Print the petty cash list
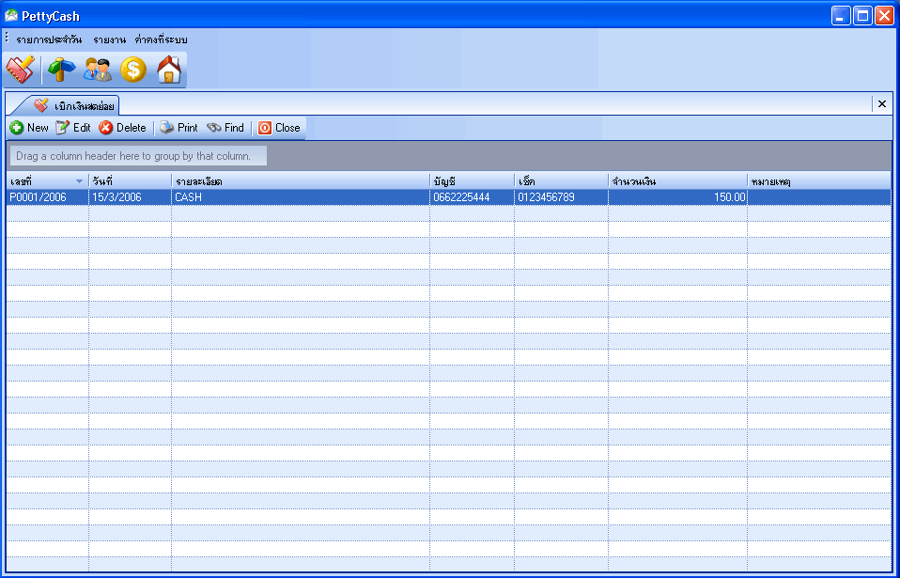Screen dimensions: 900x578 (x=178, y=128)
